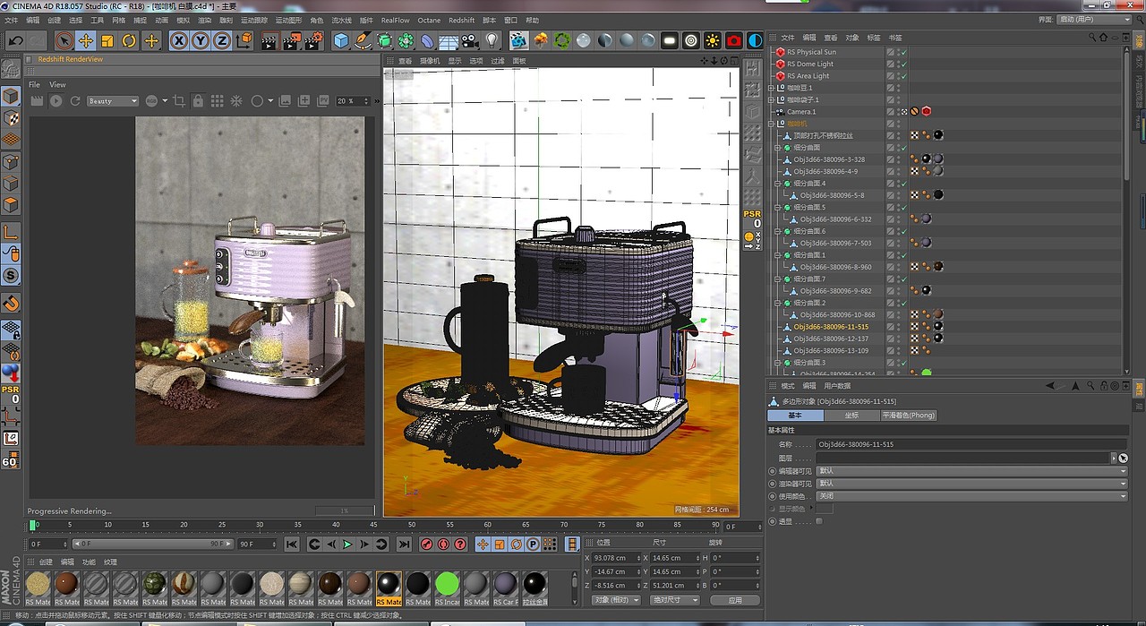Select the Move tool in top toolbar
Screen dimensions: 1146x626
[86, 40]
